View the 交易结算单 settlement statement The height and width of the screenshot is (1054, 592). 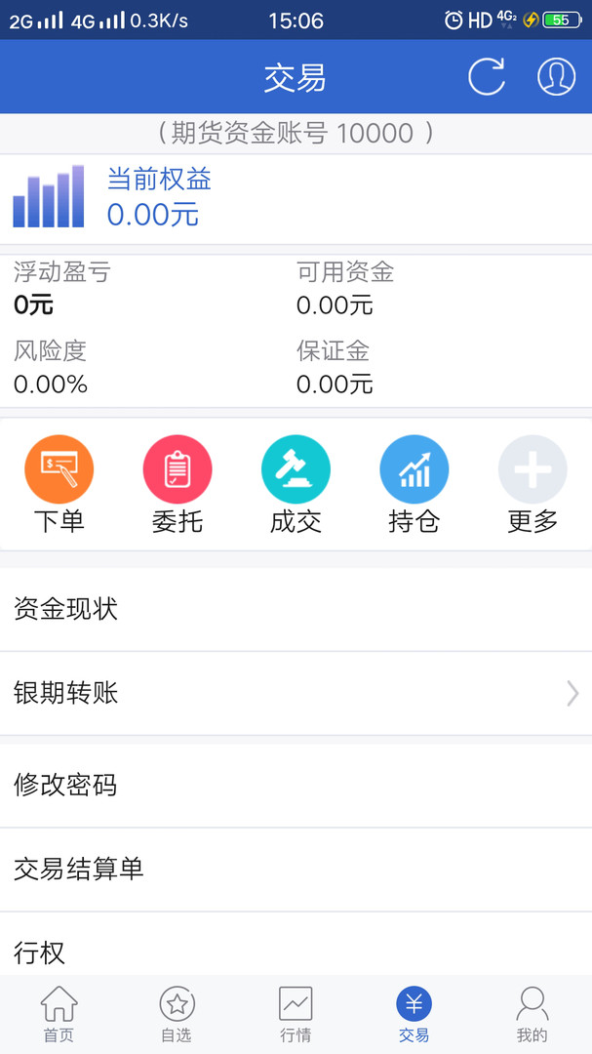pyautogui.click(x=296, y=869)
